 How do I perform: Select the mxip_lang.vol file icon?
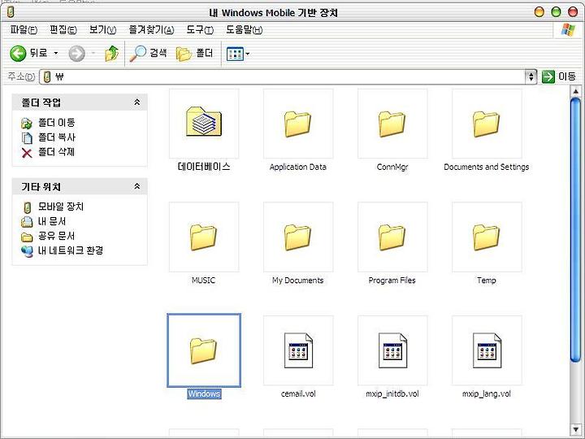[487, 350]
